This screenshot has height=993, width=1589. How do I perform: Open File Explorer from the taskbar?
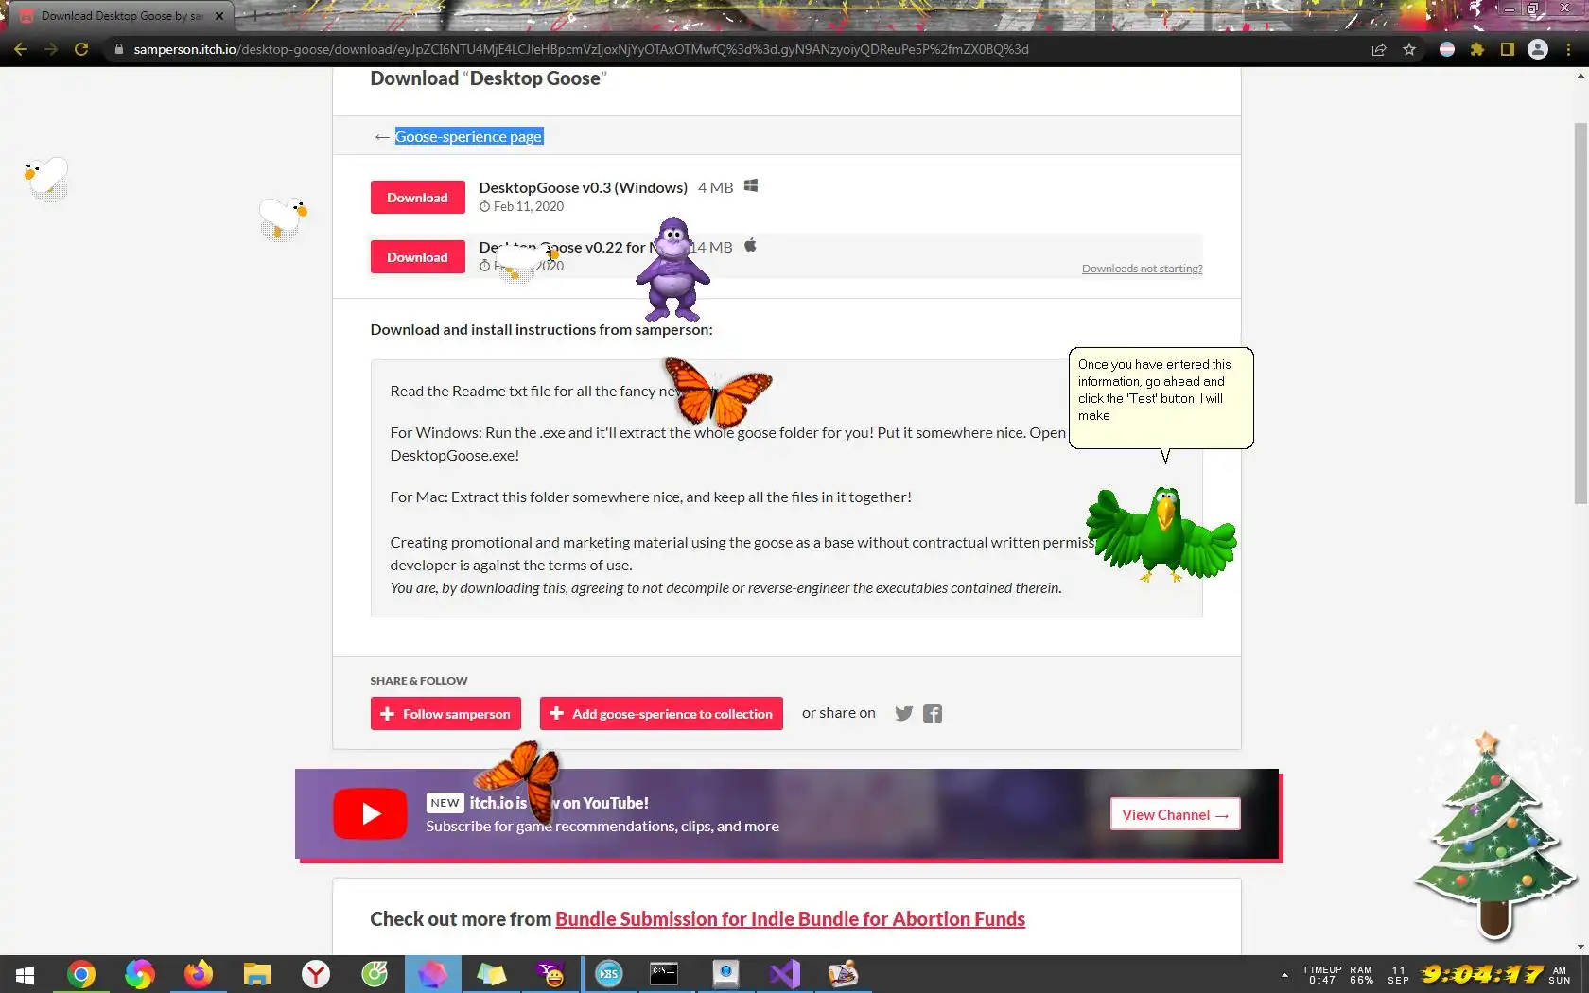(x=257, y=974)
